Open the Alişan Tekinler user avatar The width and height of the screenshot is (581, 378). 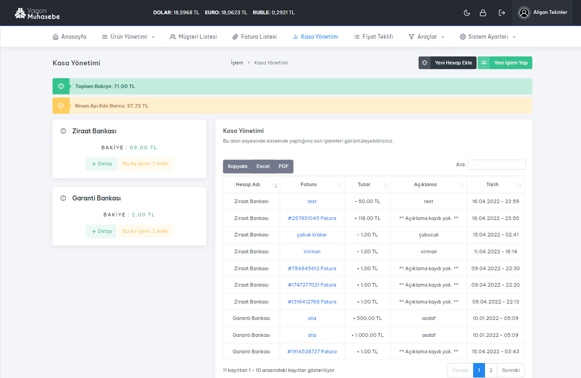tap(524, 13)
